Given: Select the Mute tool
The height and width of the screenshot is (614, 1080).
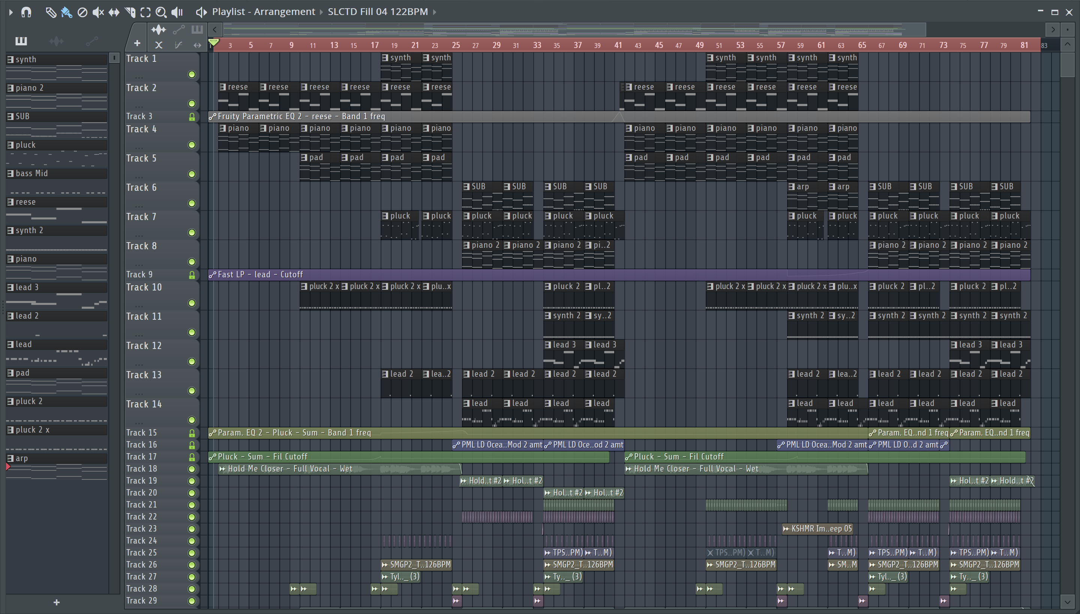Looking at the screenshot, I should click(98, 12).
